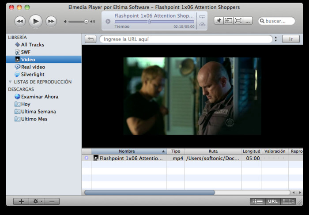Screen dimensions: 309x215
Task: Set rating dots for Flashpoint track
Action: pyautogui.click(x=274, y=158)
